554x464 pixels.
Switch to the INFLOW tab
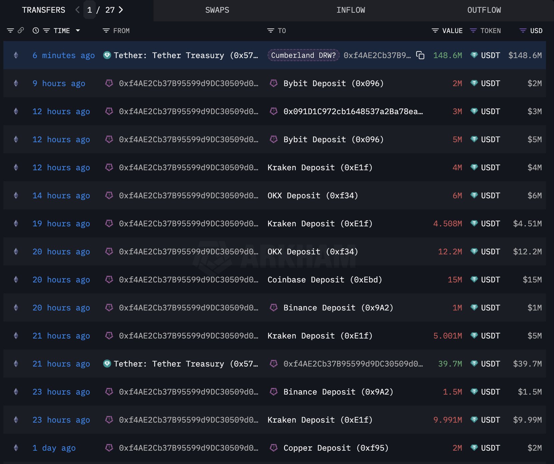[350, 10]
